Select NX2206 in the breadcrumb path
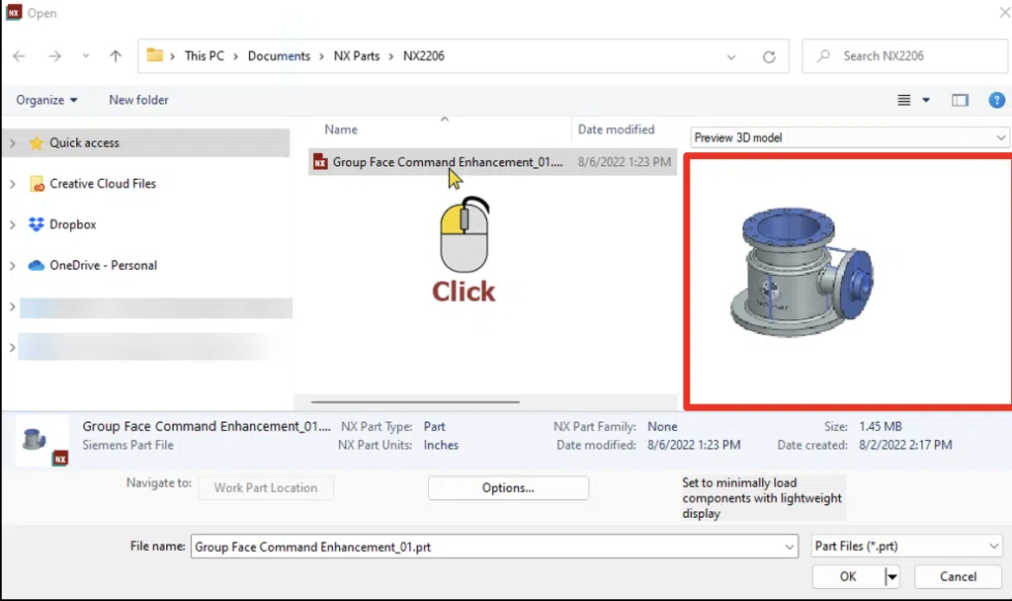Viewport: 1012px width, 601px height. click(423, 56)
